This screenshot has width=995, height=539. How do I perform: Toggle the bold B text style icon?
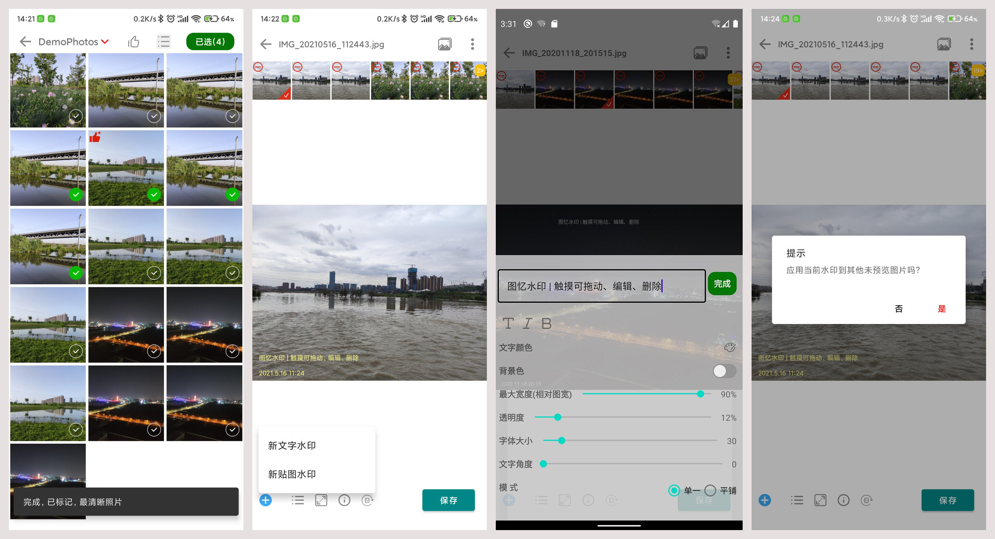[546, 323]
